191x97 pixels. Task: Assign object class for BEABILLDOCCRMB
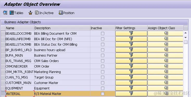[165, 33]
